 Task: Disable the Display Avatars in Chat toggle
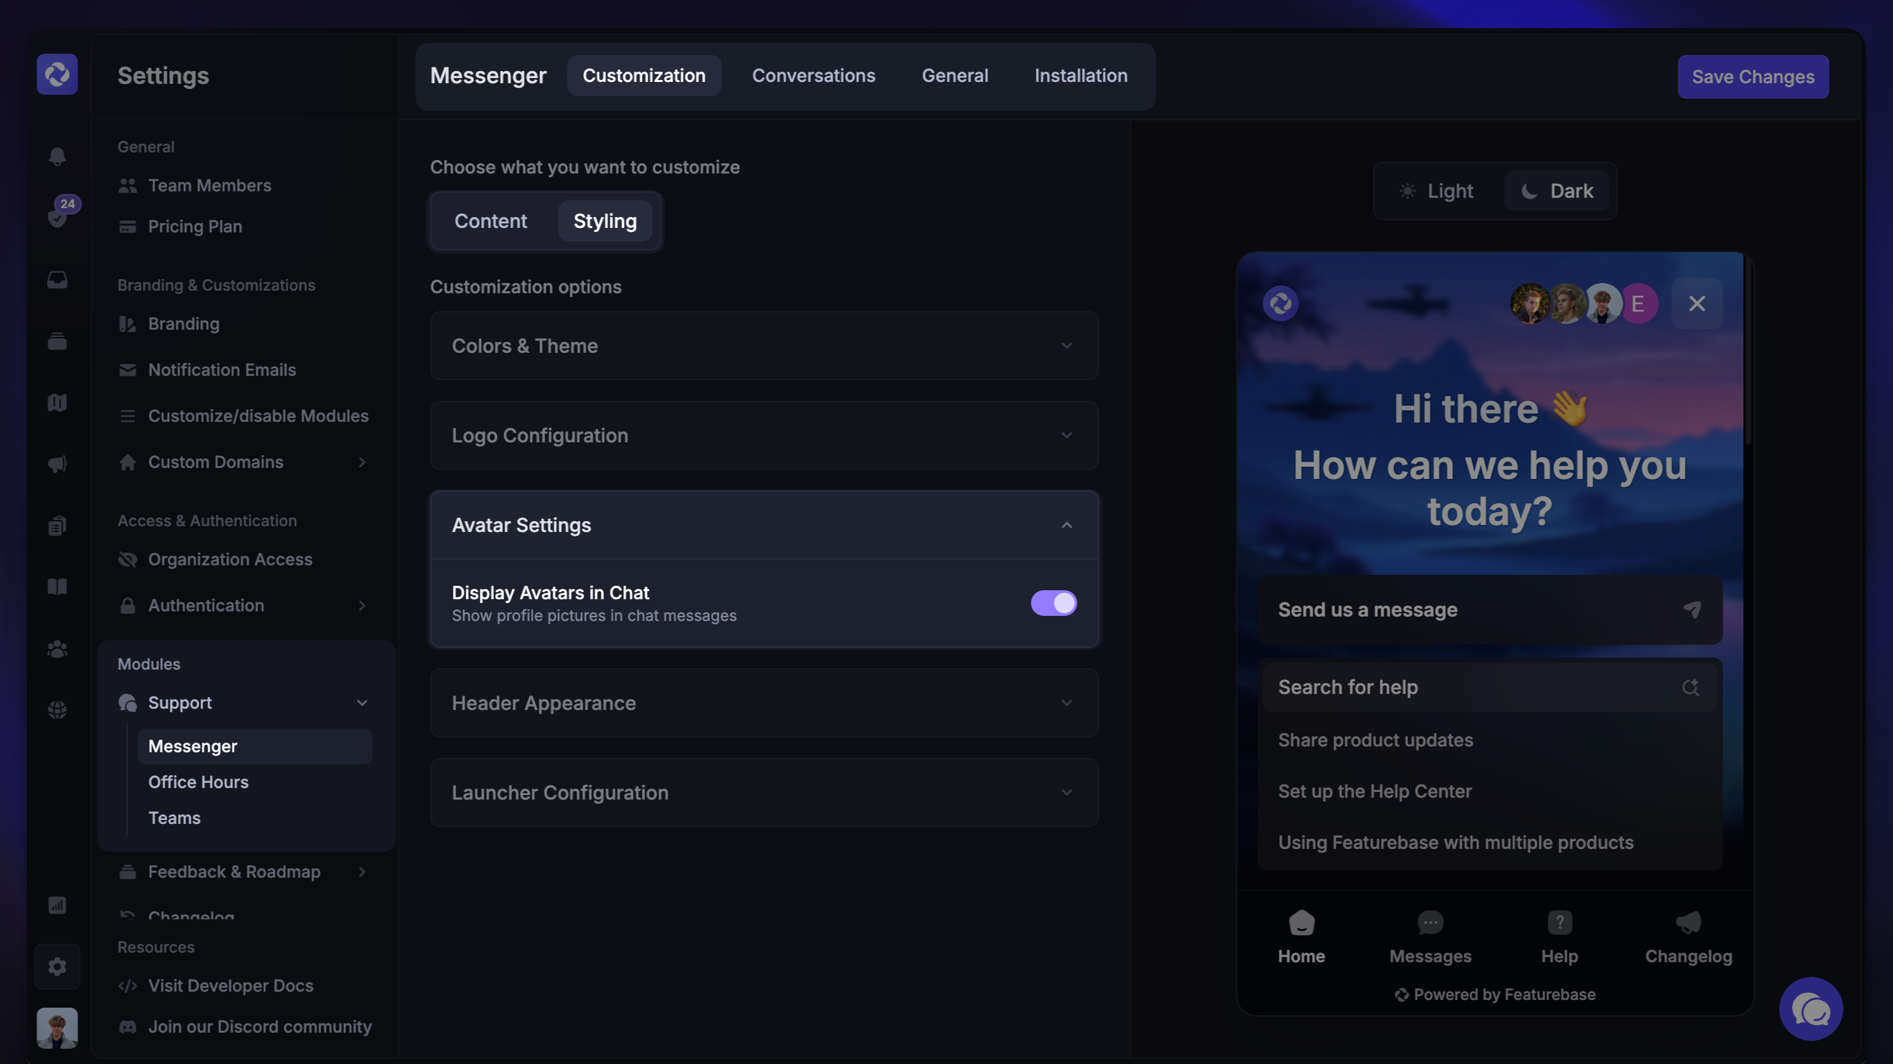pos(1053,603)
